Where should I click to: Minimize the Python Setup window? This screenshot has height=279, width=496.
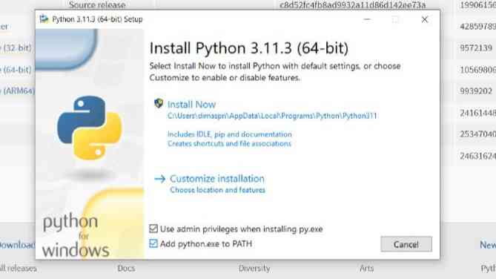pyautogui.click(x=367, y=19)
